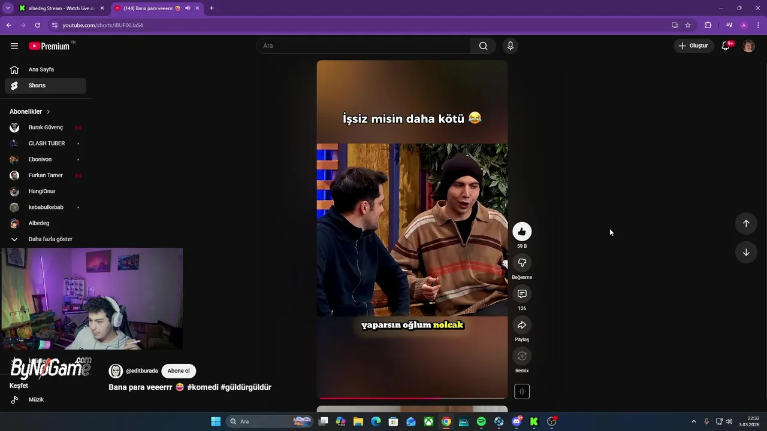View site information icon in address bar

(x=55, y=25)
